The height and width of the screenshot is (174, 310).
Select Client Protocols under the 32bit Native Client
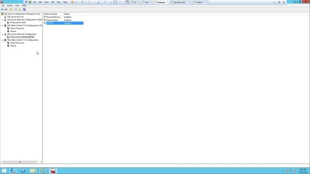pos(17,29)
